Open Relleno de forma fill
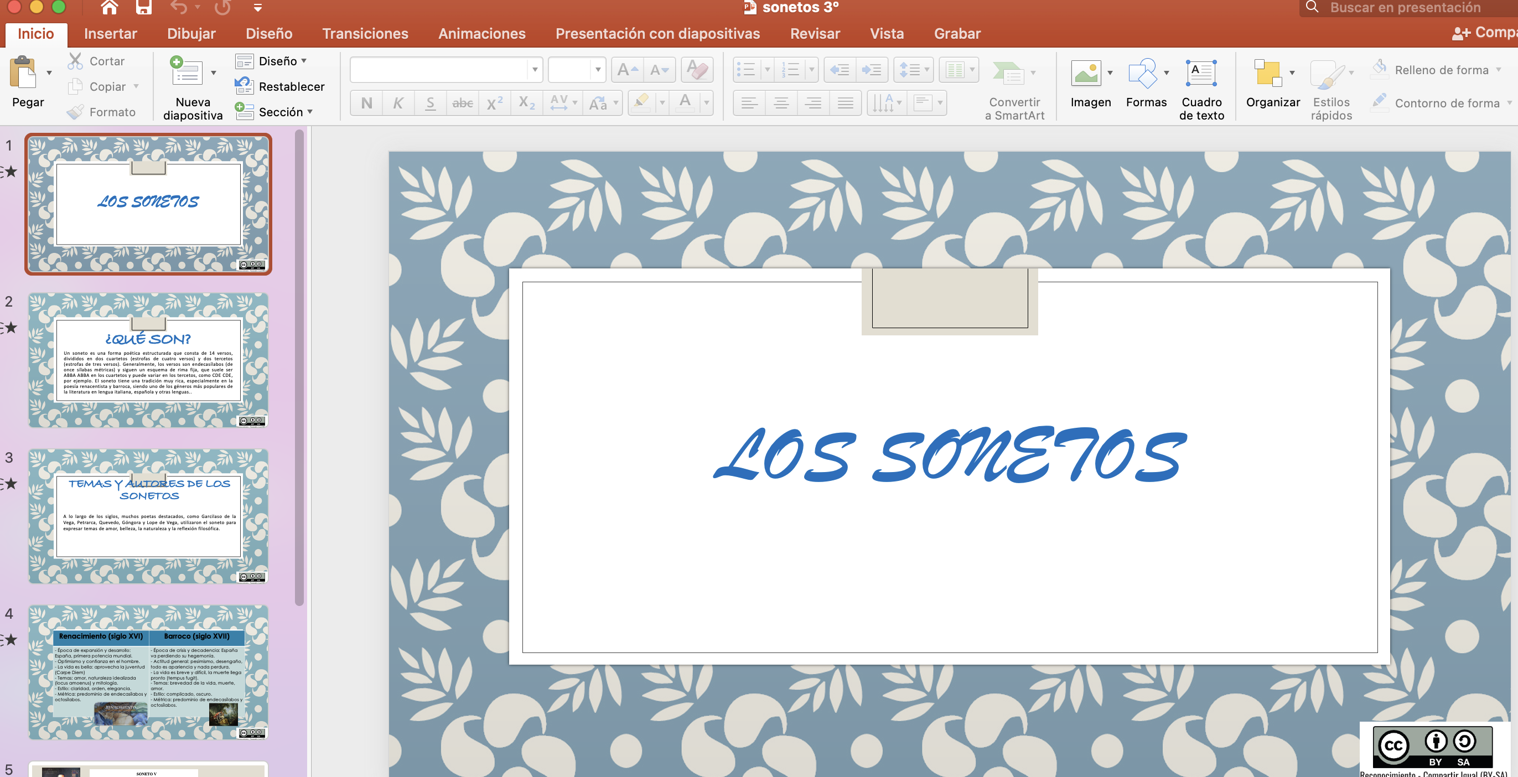Image resolution: width=1518 pixels, height=777 pixels. click(1436, 70)
